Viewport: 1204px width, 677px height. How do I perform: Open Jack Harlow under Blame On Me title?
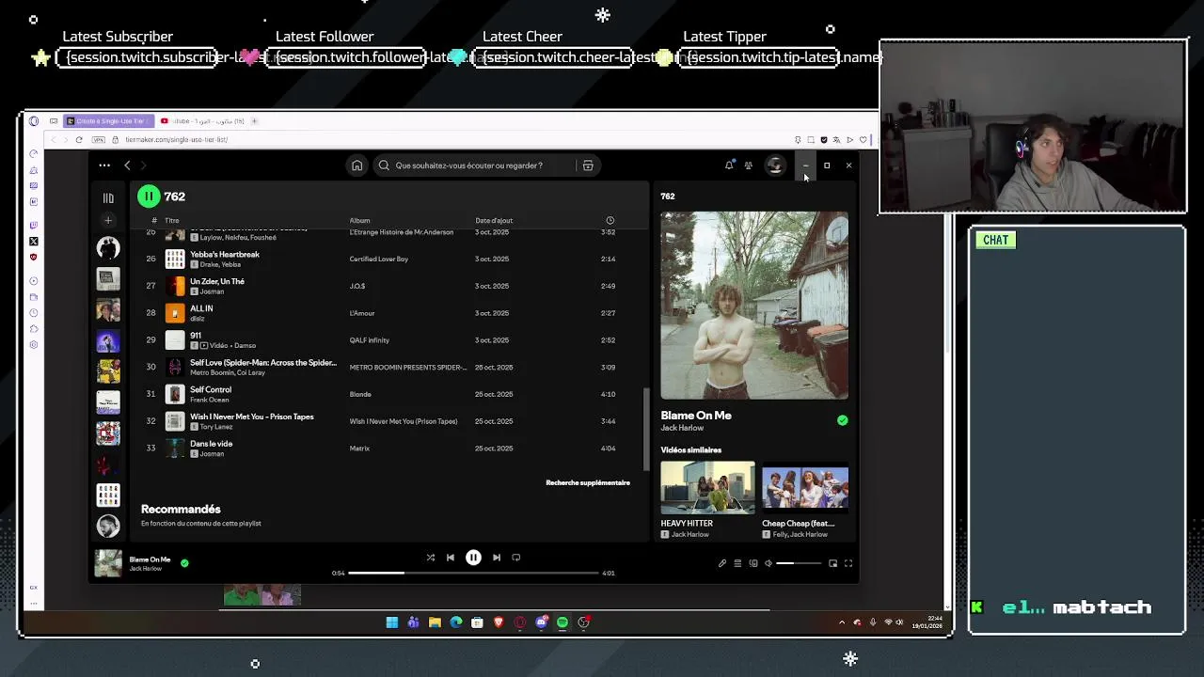pyautogui.click(x=682, y=429)
